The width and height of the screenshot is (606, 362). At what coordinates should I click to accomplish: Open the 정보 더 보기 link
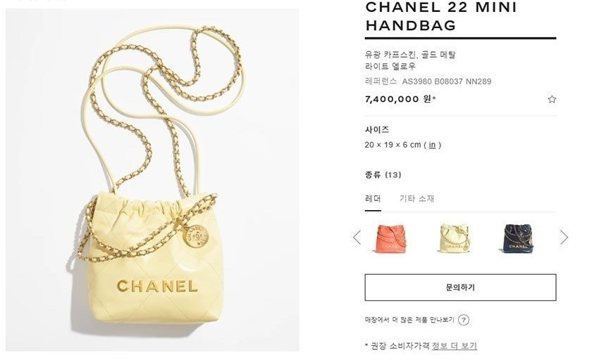[x=454, y=346]
